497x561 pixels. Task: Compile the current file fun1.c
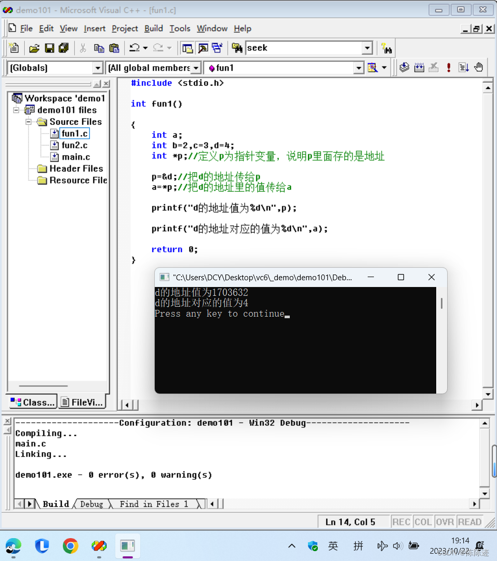[405, 67]
